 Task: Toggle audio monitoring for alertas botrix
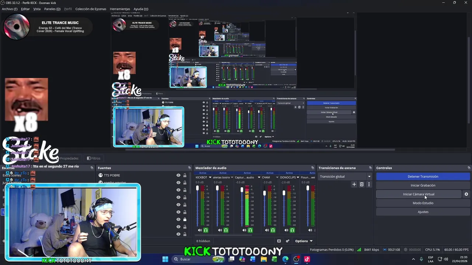point(226,230)
